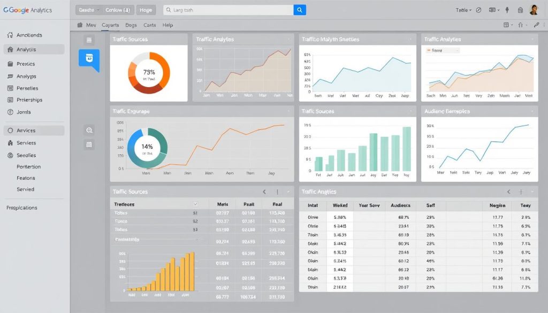Open the Begs menu
The height and width of the screenshot is (313, 548).
131,25
